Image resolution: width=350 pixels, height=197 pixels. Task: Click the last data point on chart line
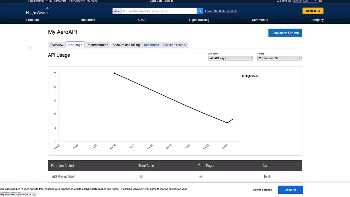(232, 120)
